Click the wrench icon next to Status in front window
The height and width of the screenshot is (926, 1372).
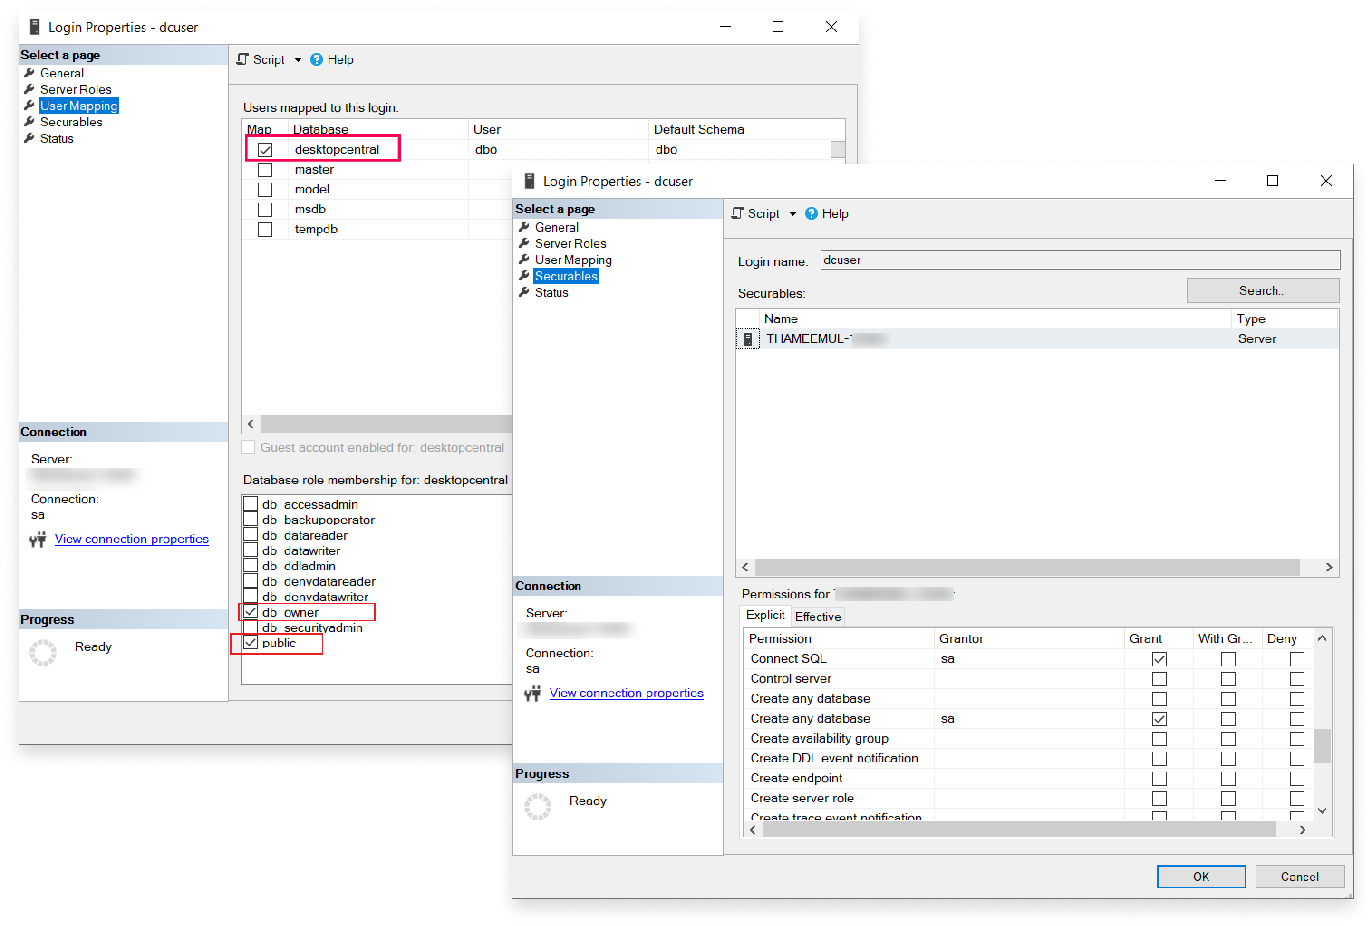(x=524, y=292)
